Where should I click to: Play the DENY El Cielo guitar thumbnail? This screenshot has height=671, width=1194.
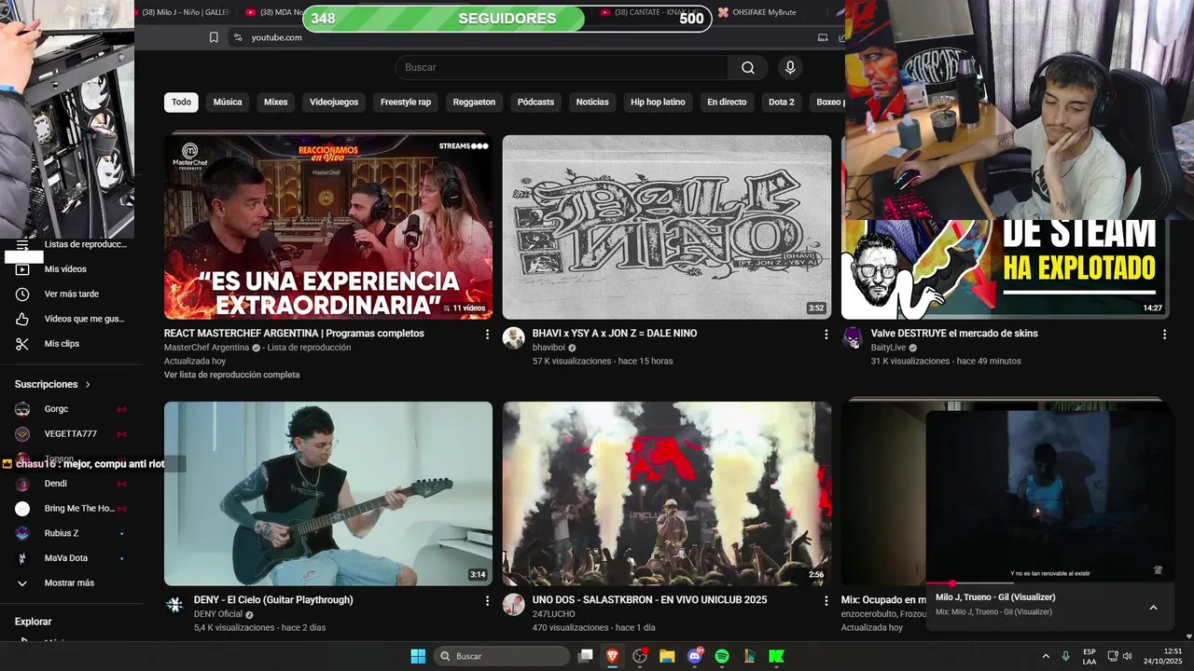[328, 494]
